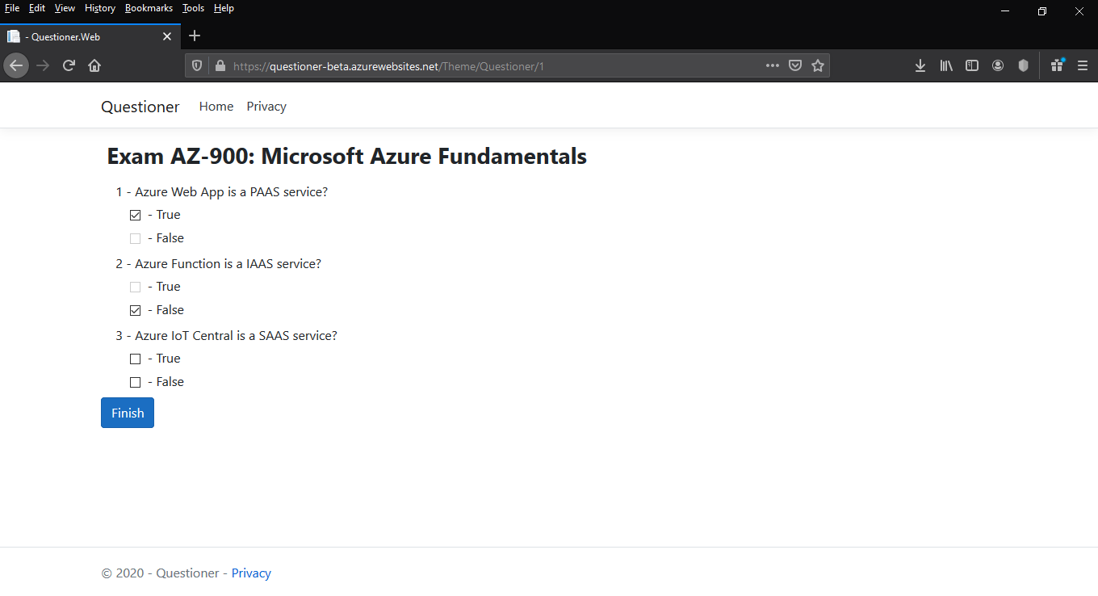Open the extension icon with blue dot
1098x596 pixels.
click(1057, 65)
